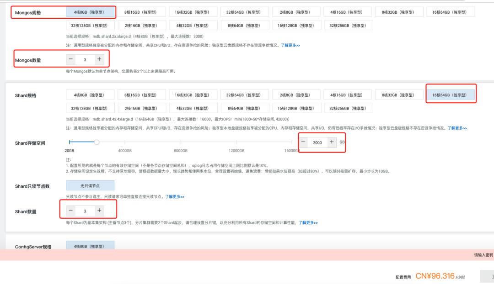Increase Mongos数量 with the plus button

pos(99,59)
